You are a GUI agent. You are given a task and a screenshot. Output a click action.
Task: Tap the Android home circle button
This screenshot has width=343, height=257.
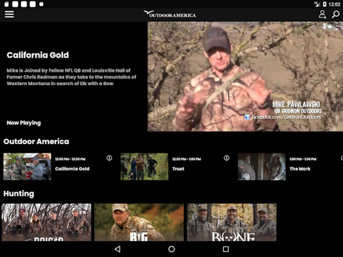pyautogui.click(x=171, y=249)
